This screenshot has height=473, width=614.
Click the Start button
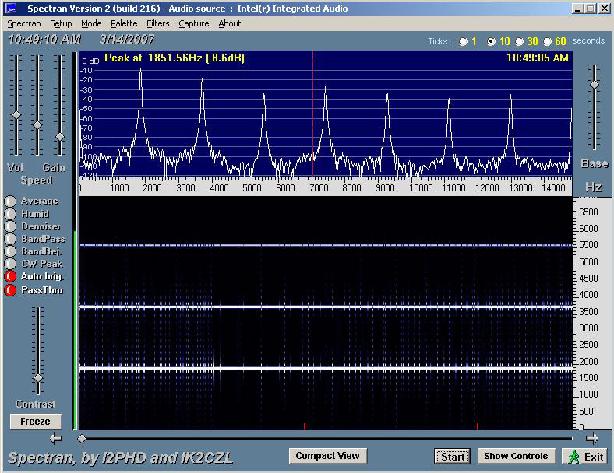pyautogui.click(x=452, y=456)
